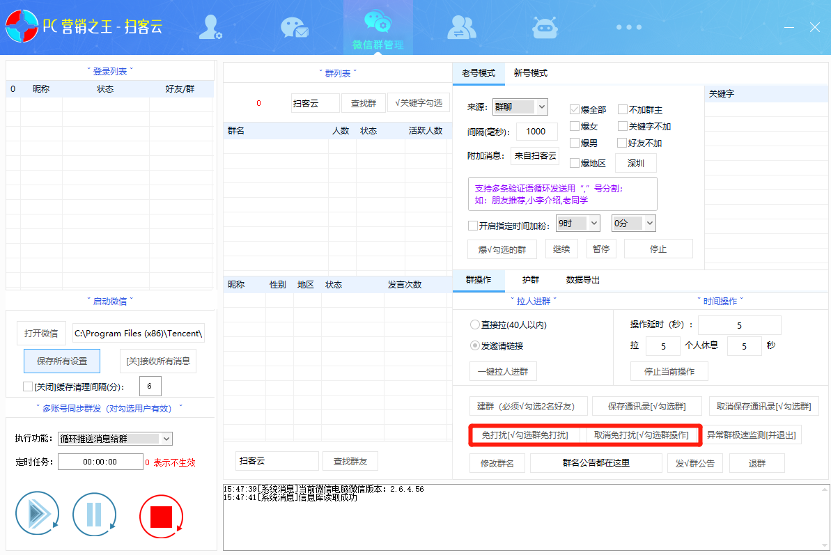The image size is (831, 555).
Task: Enable the 好友不加 checkbox
Action: (x=623, y=143)
